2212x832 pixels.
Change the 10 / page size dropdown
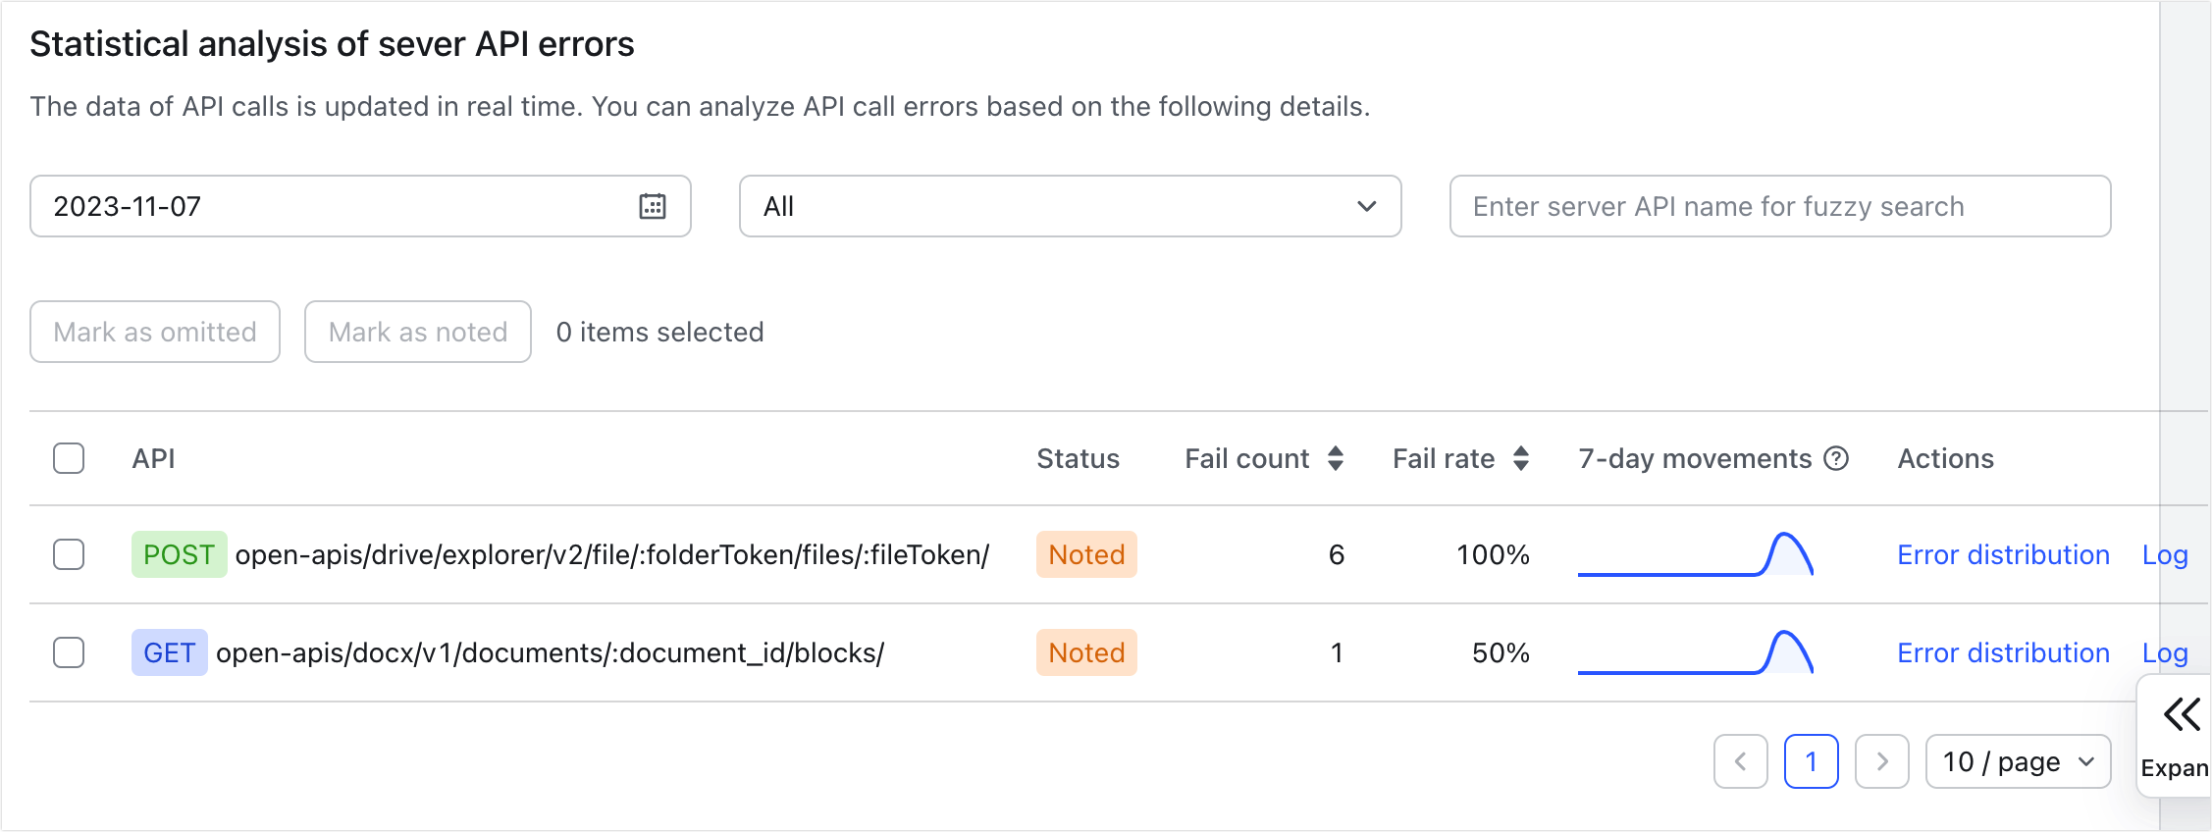[x=2019, y=761]
